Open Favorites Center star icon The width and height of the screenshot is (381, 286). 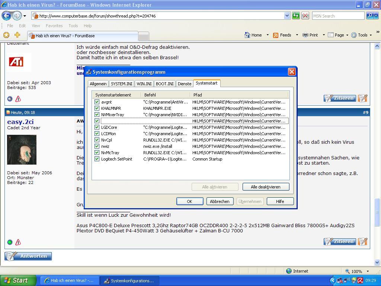coord(6,35)
